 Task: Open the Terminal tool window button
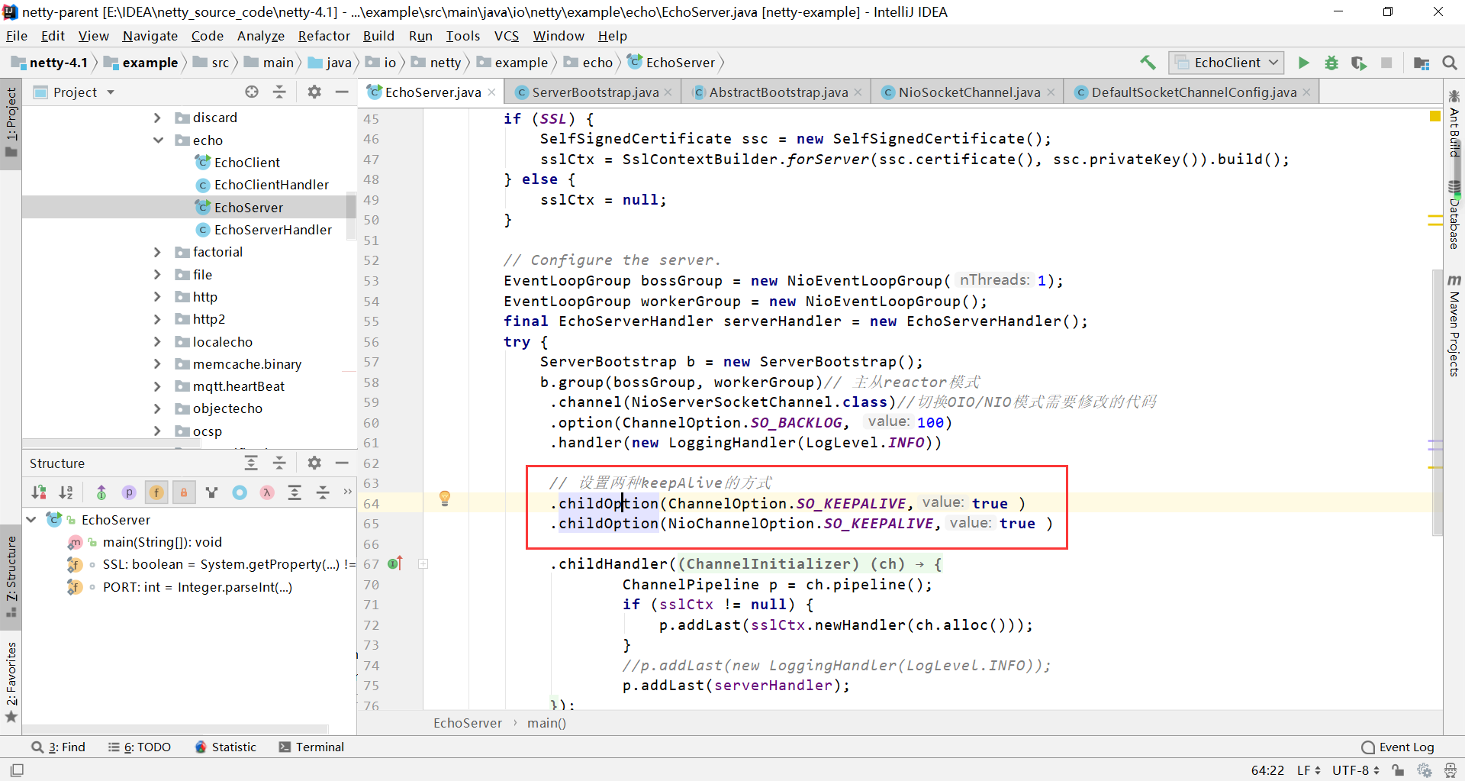coord(311,747)
